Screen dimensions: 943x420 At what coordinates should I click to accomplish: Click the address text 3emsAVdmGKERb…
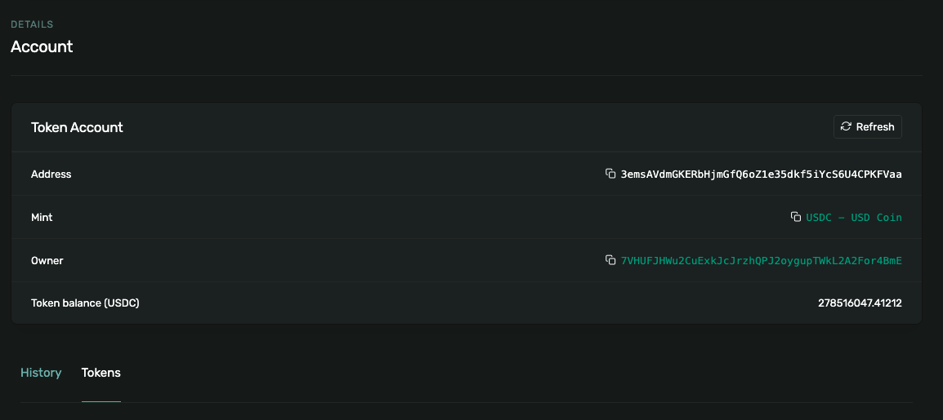click(x=761, y=174)
